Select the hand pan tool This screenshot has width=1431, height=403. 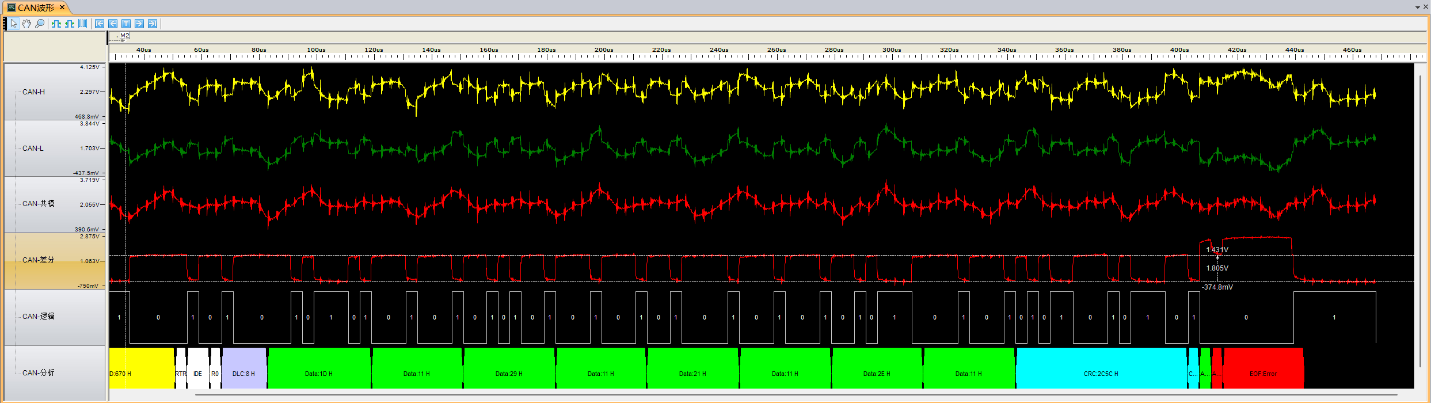pyautogui.click(x=26, y=24)
